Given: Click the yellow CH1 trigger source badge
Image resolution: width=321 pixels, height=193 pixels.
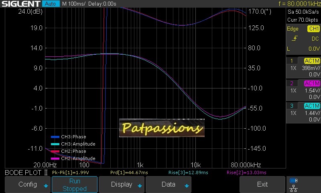Looking at the screenshot, I should point(313,29).
